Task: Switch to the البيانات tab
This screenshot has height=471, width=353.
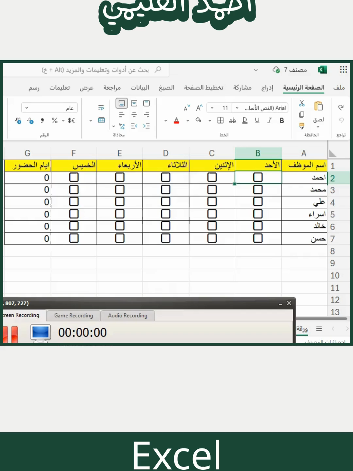Action: coord(140,88)
